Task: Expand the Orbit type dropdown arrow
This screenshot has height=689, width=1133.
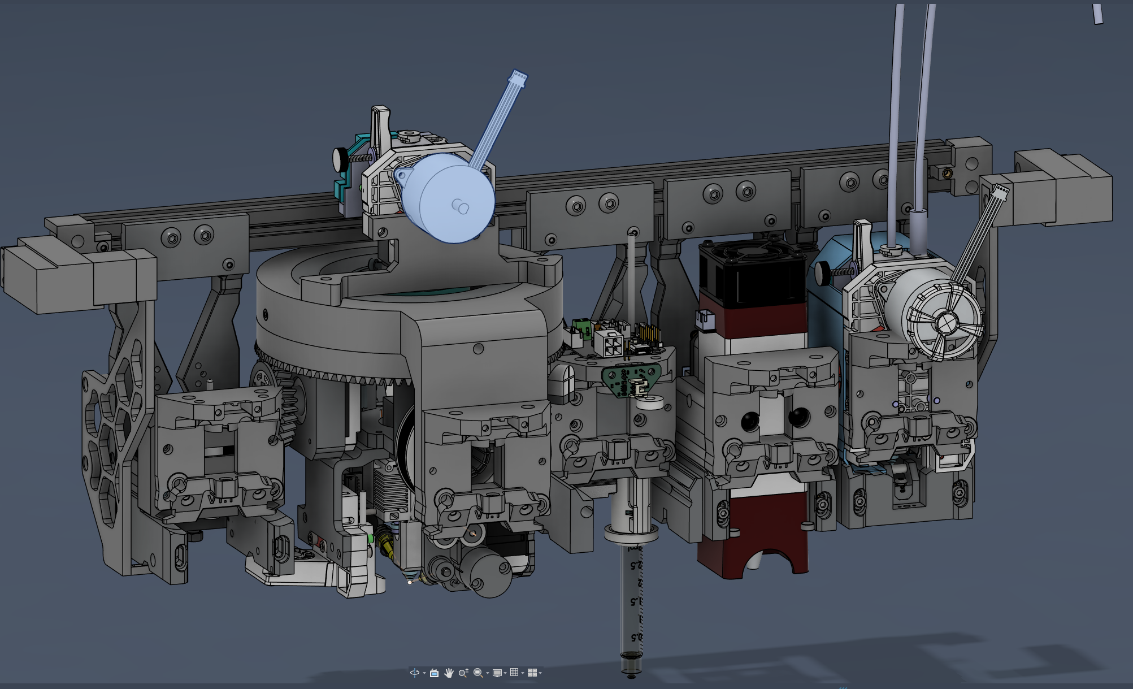Action: (x=424, y=673)
